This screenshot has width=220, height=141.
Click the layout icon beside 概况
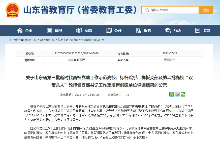50,30
